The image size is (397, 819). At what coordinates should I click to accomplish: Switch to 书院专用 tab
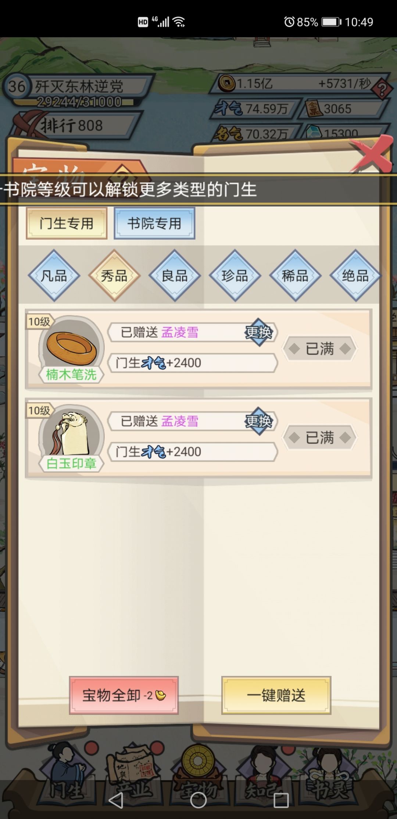click(x=154, y=223)
